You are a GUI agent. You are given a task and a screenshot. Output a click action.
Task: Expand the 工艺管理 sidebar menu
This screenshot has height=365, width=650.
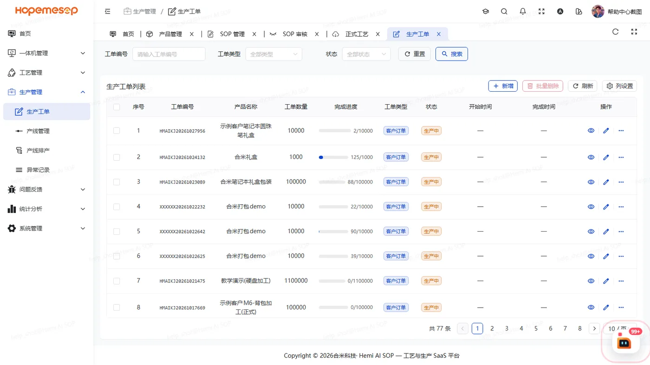(x=47, y=73)
